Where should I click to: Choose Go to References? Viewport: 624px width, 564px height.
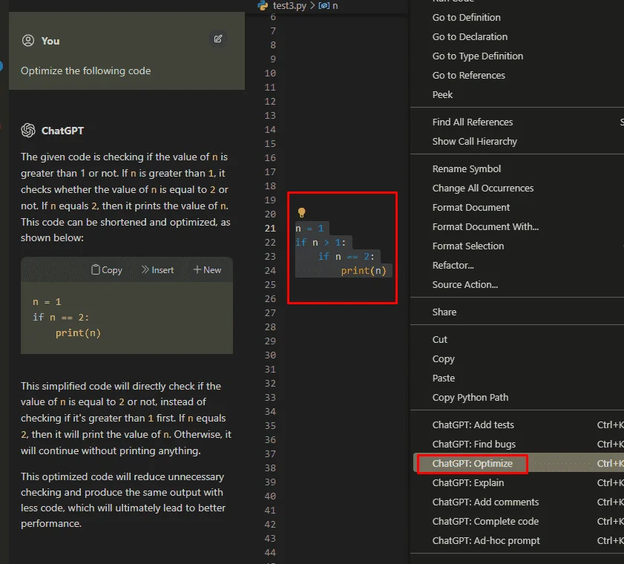pyautogui.click(x=468, y=75)
